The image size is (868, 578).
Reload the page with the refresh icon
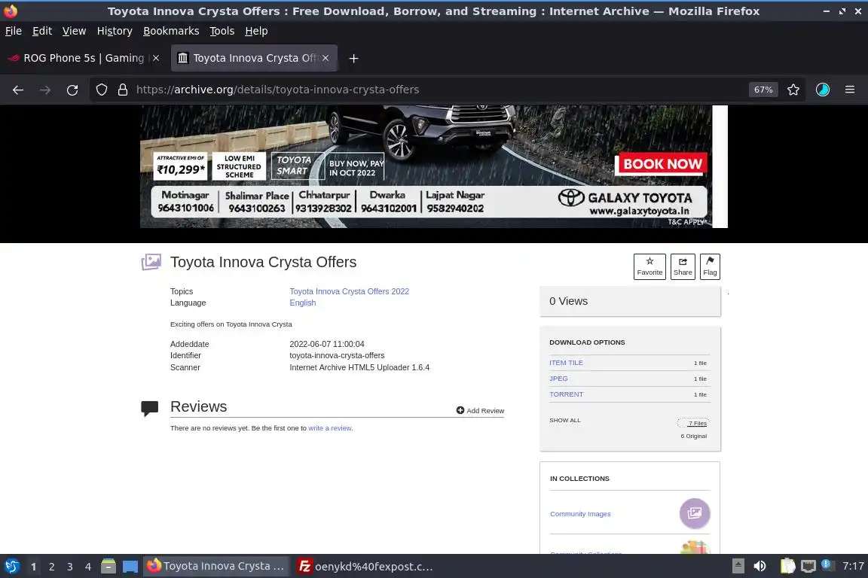click(72, 90)
